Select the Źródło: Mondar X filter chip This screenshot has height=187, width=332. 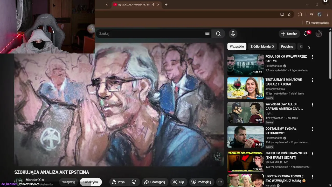[x=262, y=46]
